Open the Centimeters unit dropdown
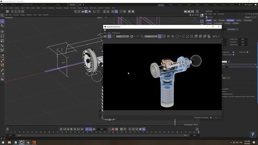258x145 pixels. 233,29
